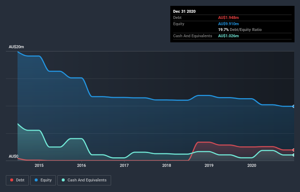
Task: Click the red Debt legend dot
Action: [x=12, y=180]
